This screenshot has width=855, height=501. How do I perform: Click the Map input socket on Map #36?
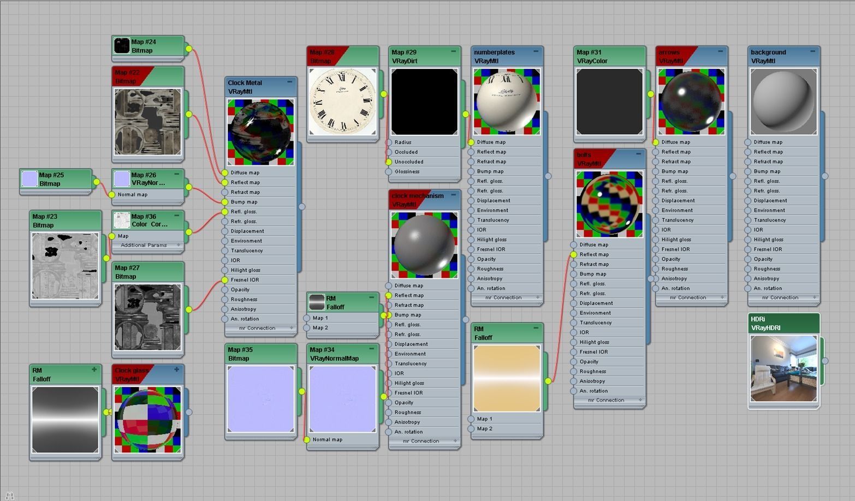112,236
